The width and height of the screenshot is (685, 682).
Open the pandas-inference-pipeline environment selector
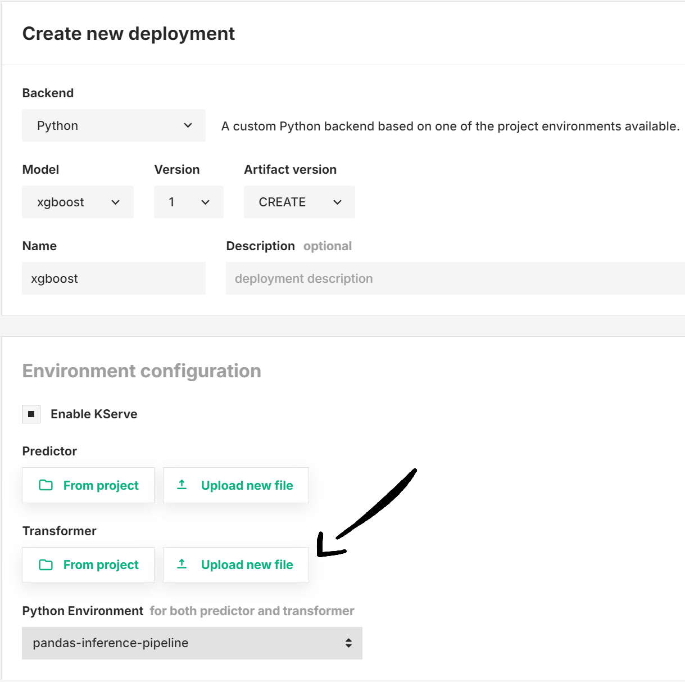191,643
